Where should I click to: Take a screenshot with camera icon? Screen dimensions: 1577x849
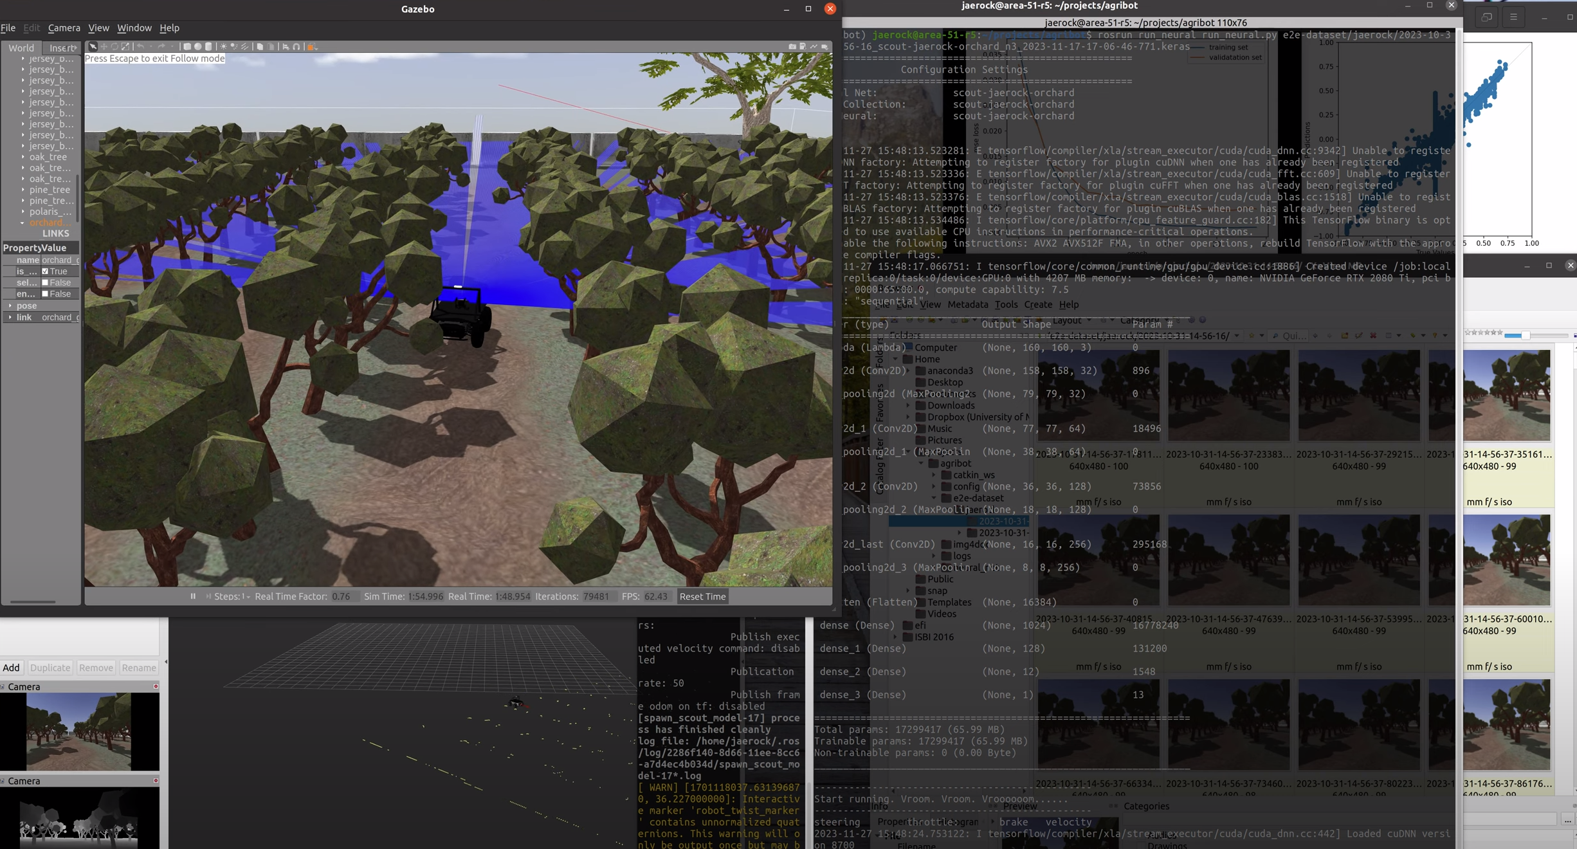click(x=792, y=46)
